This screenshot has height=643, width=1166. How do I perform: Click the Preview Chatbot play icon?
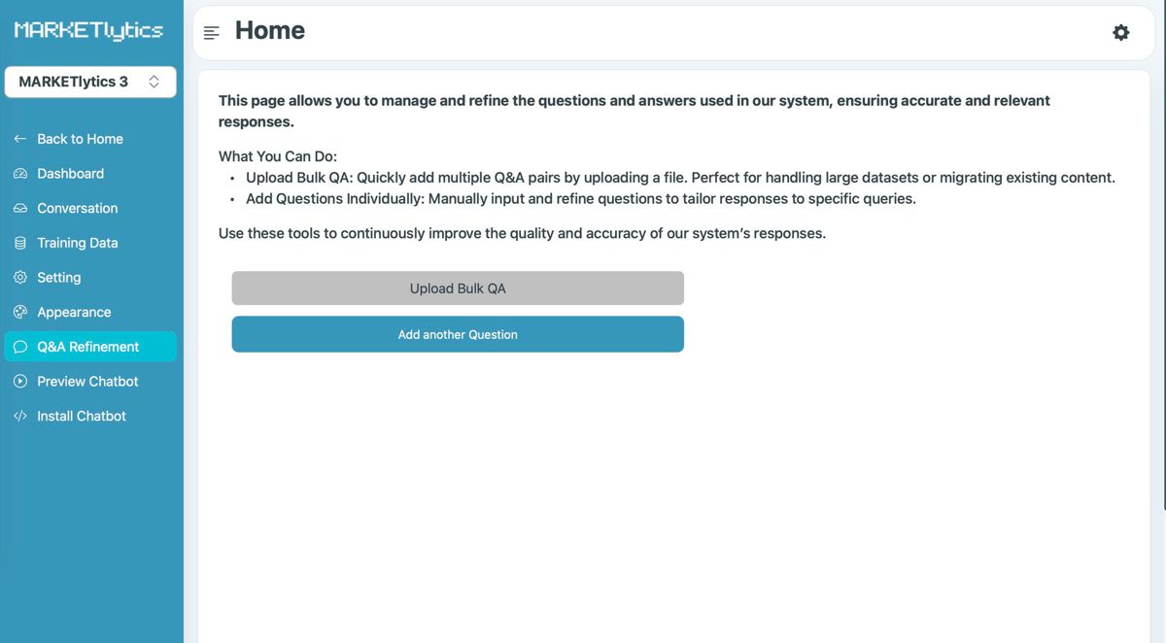tap(20, 382)
